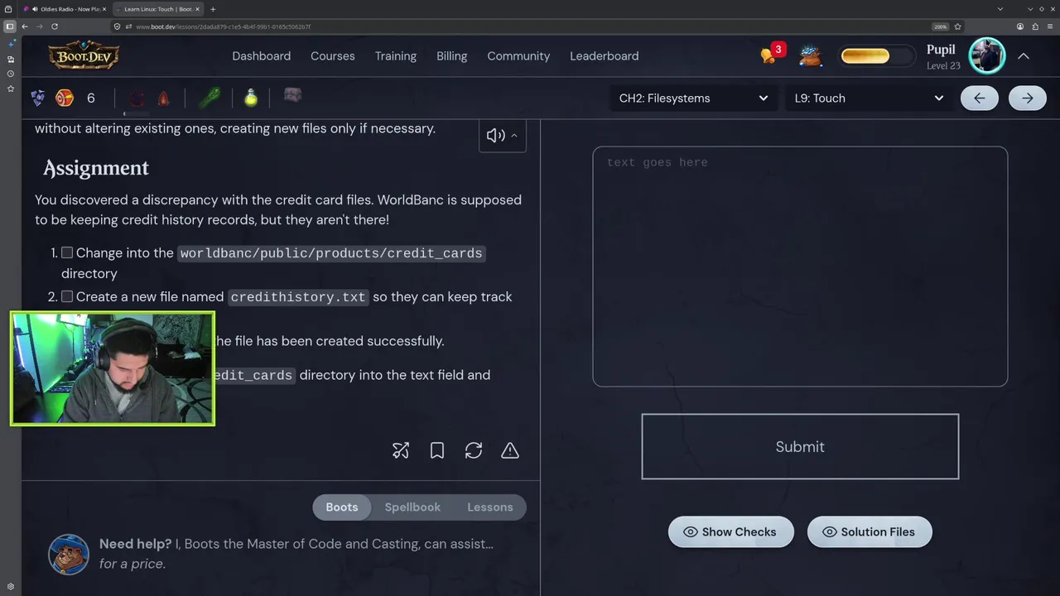Click the red target streak icon

tap(64, 98)
